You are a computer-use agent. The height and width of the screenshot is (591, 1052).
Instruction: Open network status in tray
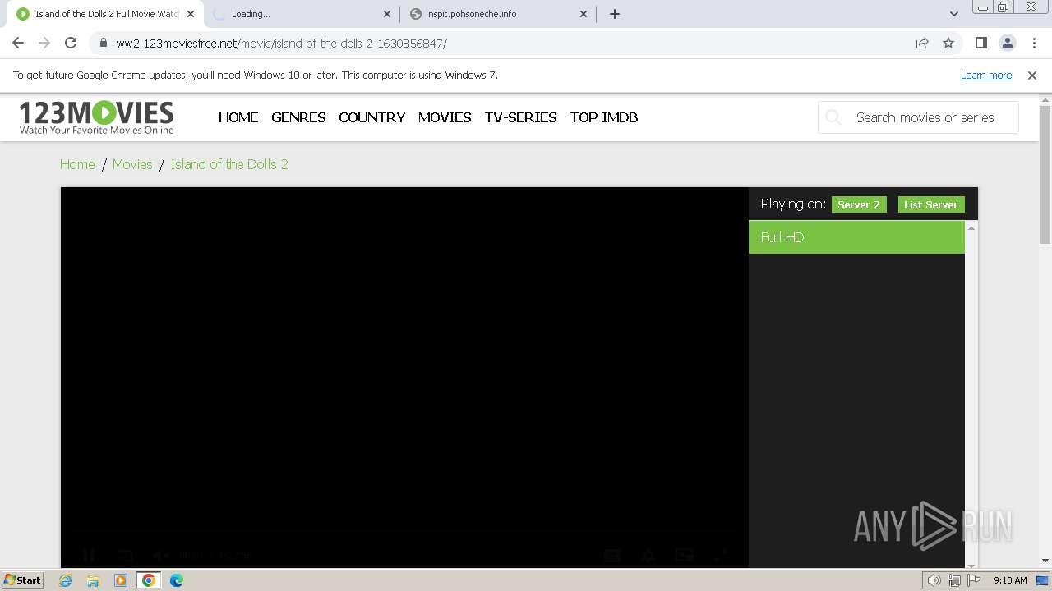(x=954, y=580)
